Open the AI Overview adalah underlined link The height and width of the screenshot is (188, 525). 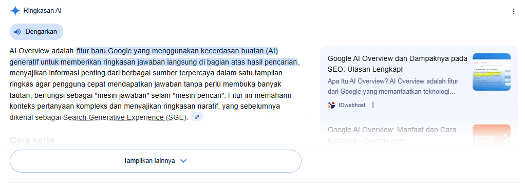(x=42, y=51)
